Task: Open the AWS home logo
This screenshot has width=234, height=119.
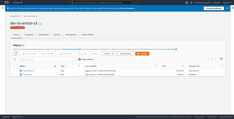Action: (x=7, y=2)
